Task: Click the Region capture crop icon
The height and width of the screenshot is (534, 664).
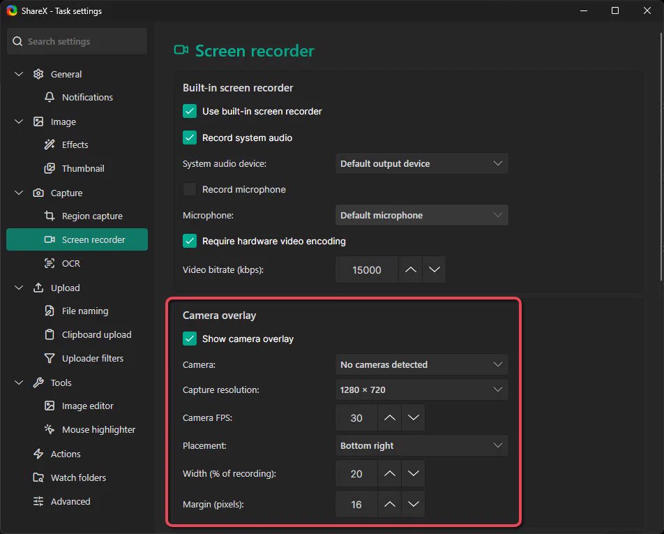Action: click(x=50, y=216)
